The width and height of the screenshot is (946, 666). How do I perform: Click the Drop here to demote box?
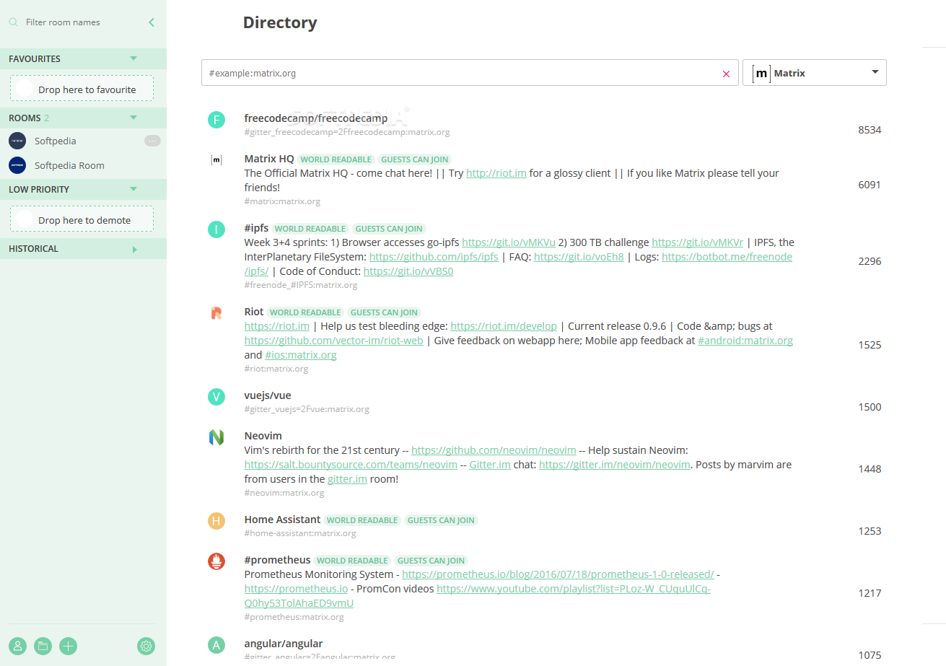(82, 219)
